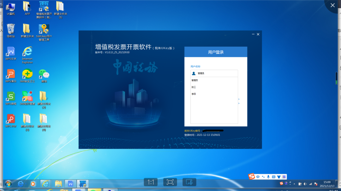Image resolution: width=341 pixels, height=191 pixels.
Task: Set image zoom to 1:1
Action: click(151, 182)
